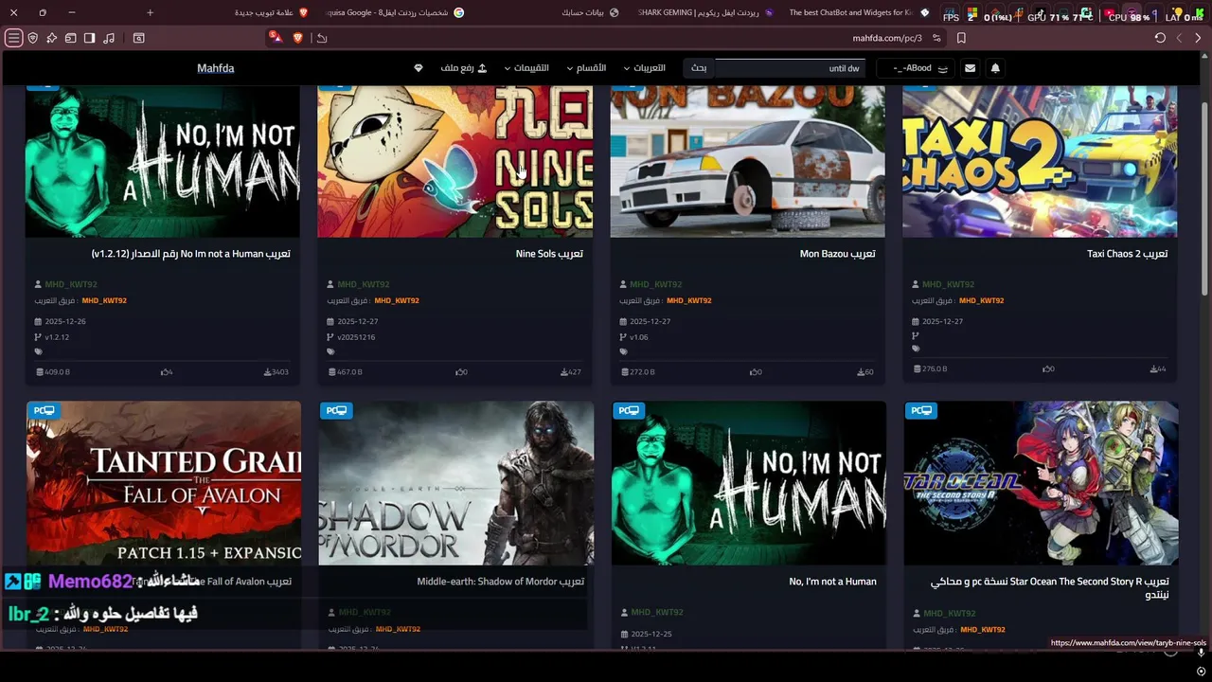The width and height of the screenshot is (1212, 682).
Task: Click MHD_KWT92 author name on Nine Sols card
Action: click(364, 284)
